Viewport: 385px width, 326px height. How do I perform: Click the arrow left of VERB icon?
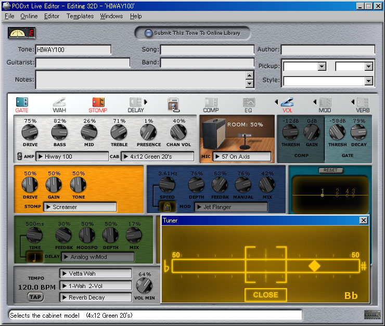[x=353, y=102]
